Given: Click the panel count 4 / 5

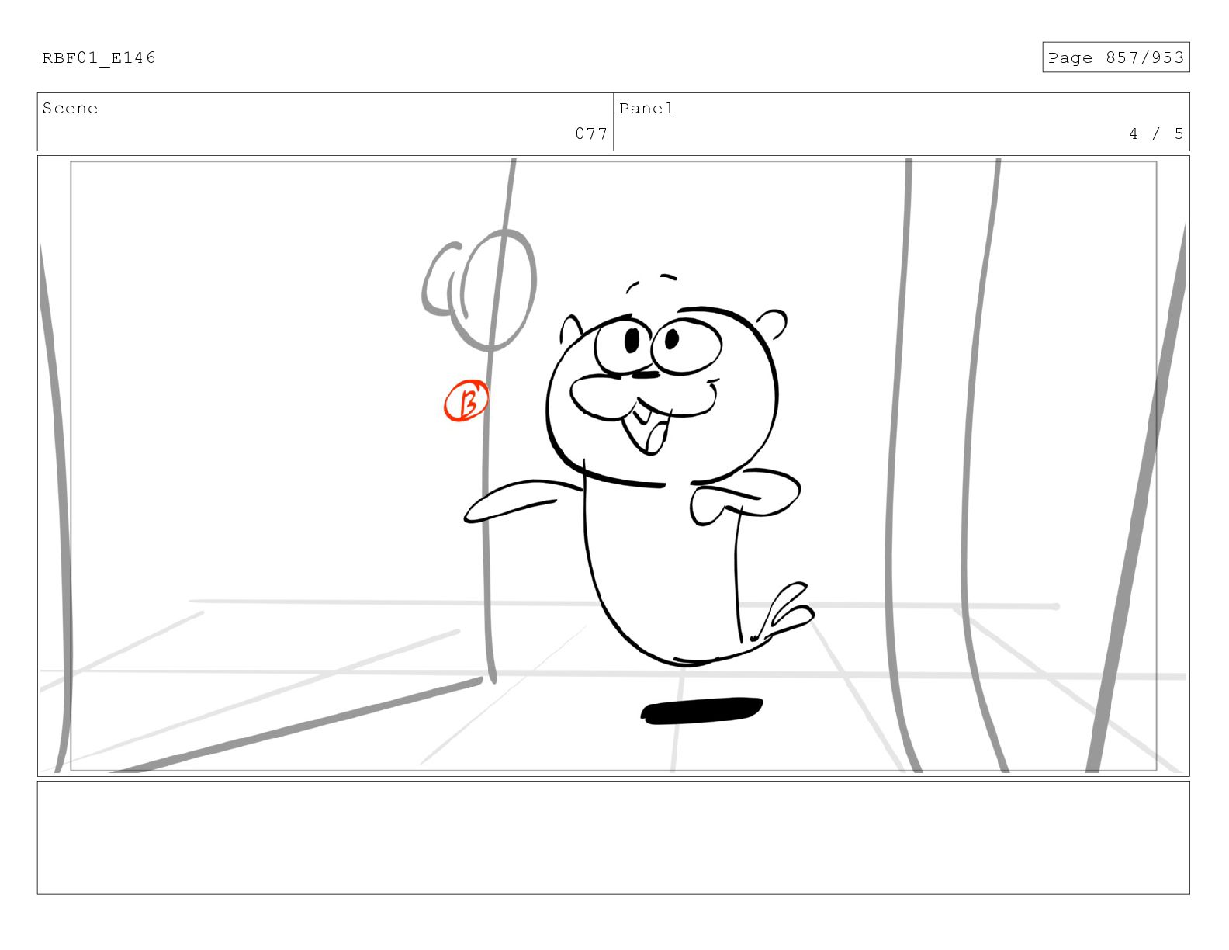Looking at the screenshot, I should 1156,133.
